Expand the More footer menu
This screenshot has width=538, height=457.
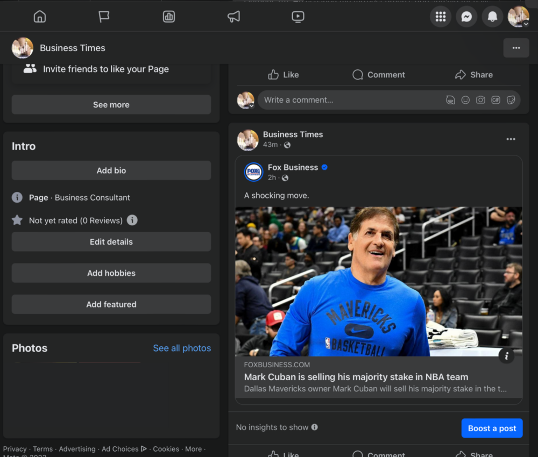coord(194,449)
